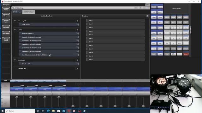Collapse the Art-Net node group
This screenshot has width=202, height=113.
click(x=15, y=30)
